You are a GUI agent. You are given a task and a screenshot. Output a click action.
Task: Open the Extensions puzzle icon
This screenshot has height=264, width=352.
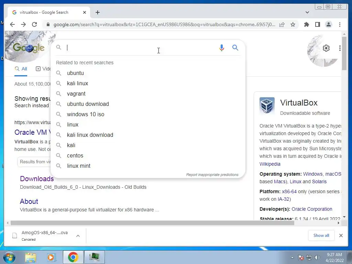(x=306, y=24)
